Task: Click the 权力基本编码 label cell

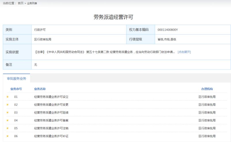Action: pos(141,30)
